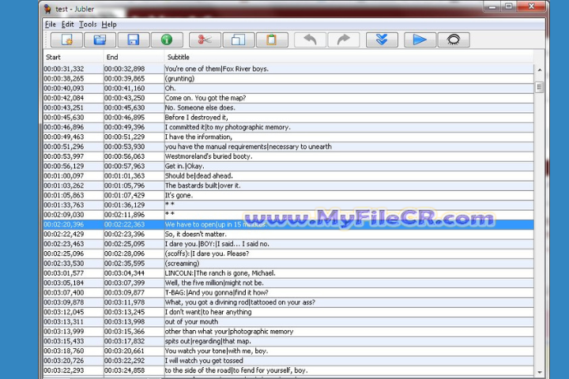
Task: Click the scrollbar up arrow
Action: coord(540,69)
